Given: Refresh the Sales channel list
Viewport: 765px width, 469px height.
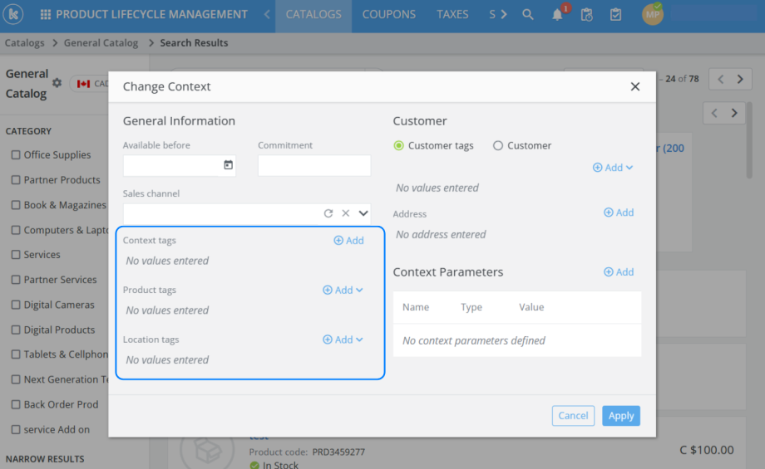Looking at the screenshot, I should click(328, 213).
